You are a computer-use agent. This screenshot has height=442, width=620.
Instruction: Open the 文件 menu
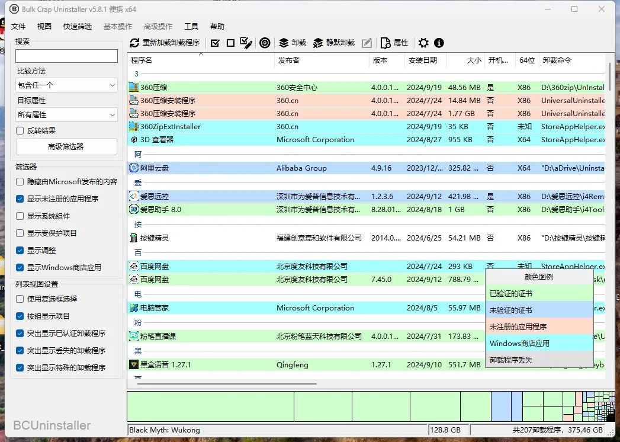18,27
